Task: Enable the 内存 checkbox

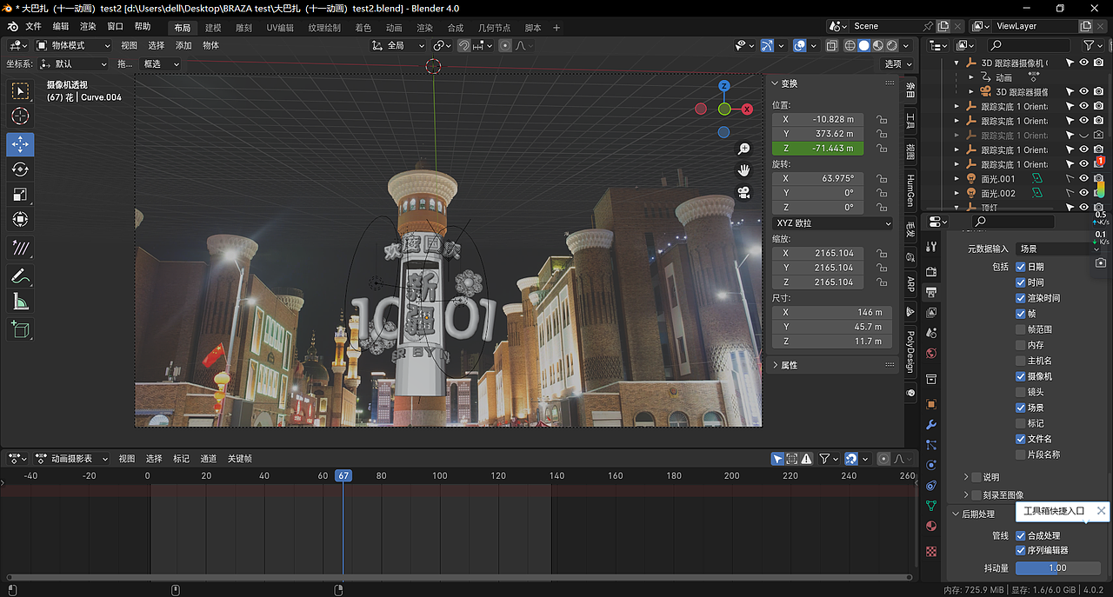Action: (1021, 345)
